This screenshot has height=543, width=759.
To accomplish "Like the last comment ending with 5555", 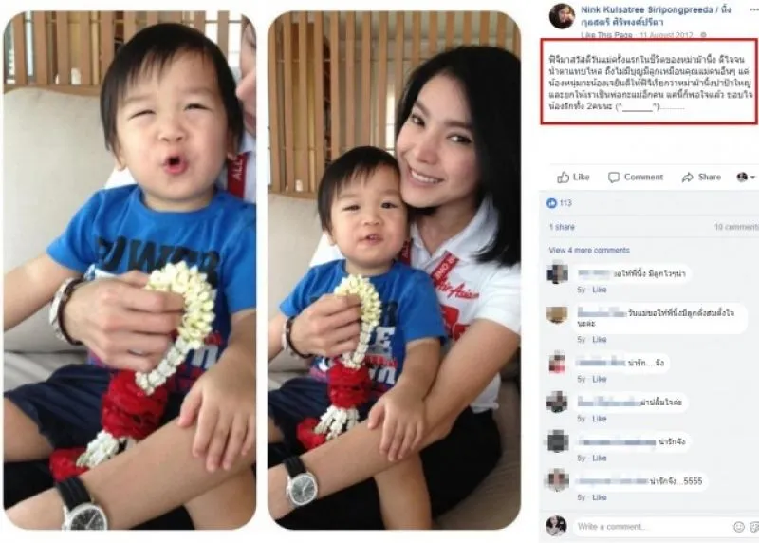I will coord(600,497).
